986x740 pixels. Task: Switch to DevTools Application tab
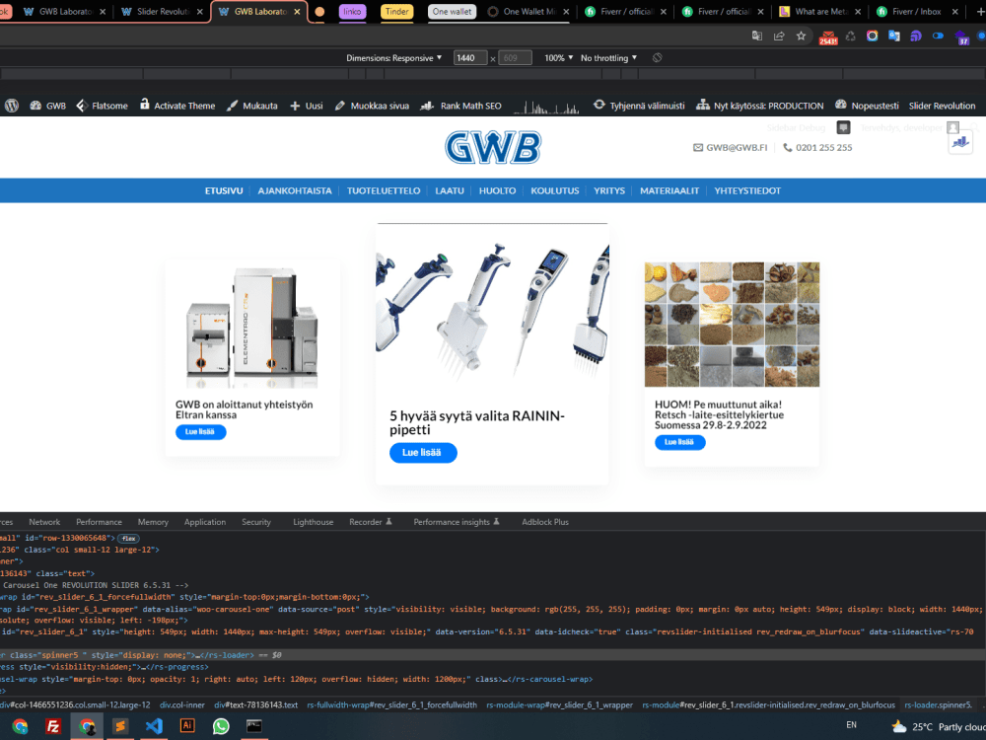[x=205, y=522]
